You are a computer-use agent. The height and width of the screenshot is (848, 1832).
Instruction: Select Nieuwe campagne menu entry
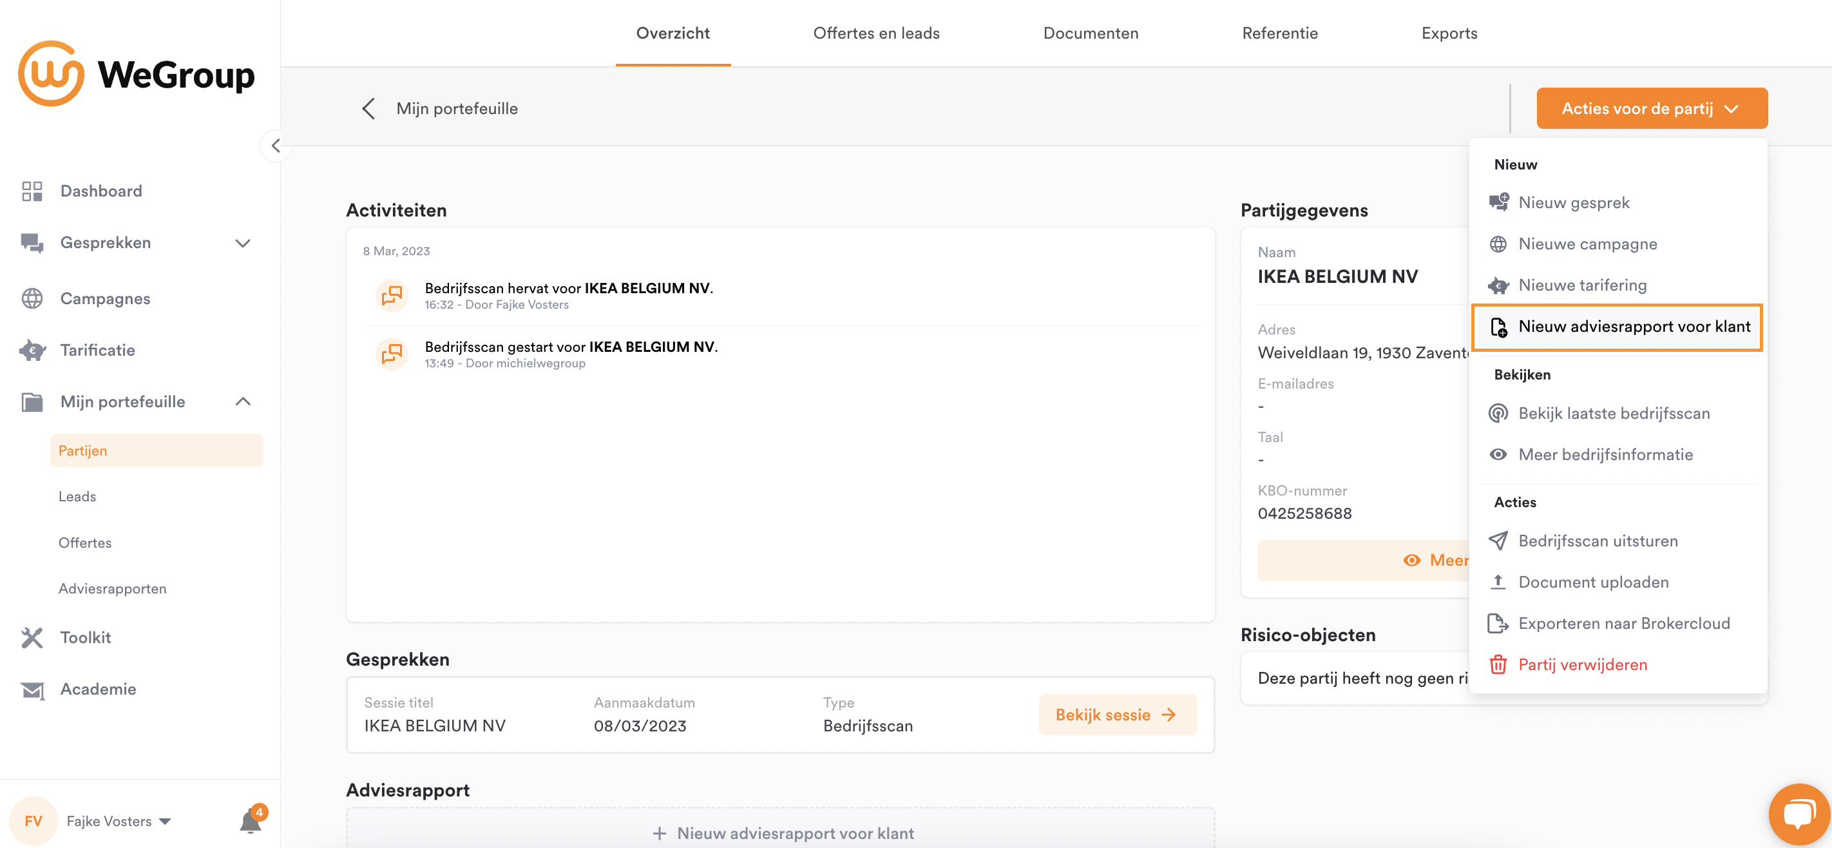tap(1617, 244)
